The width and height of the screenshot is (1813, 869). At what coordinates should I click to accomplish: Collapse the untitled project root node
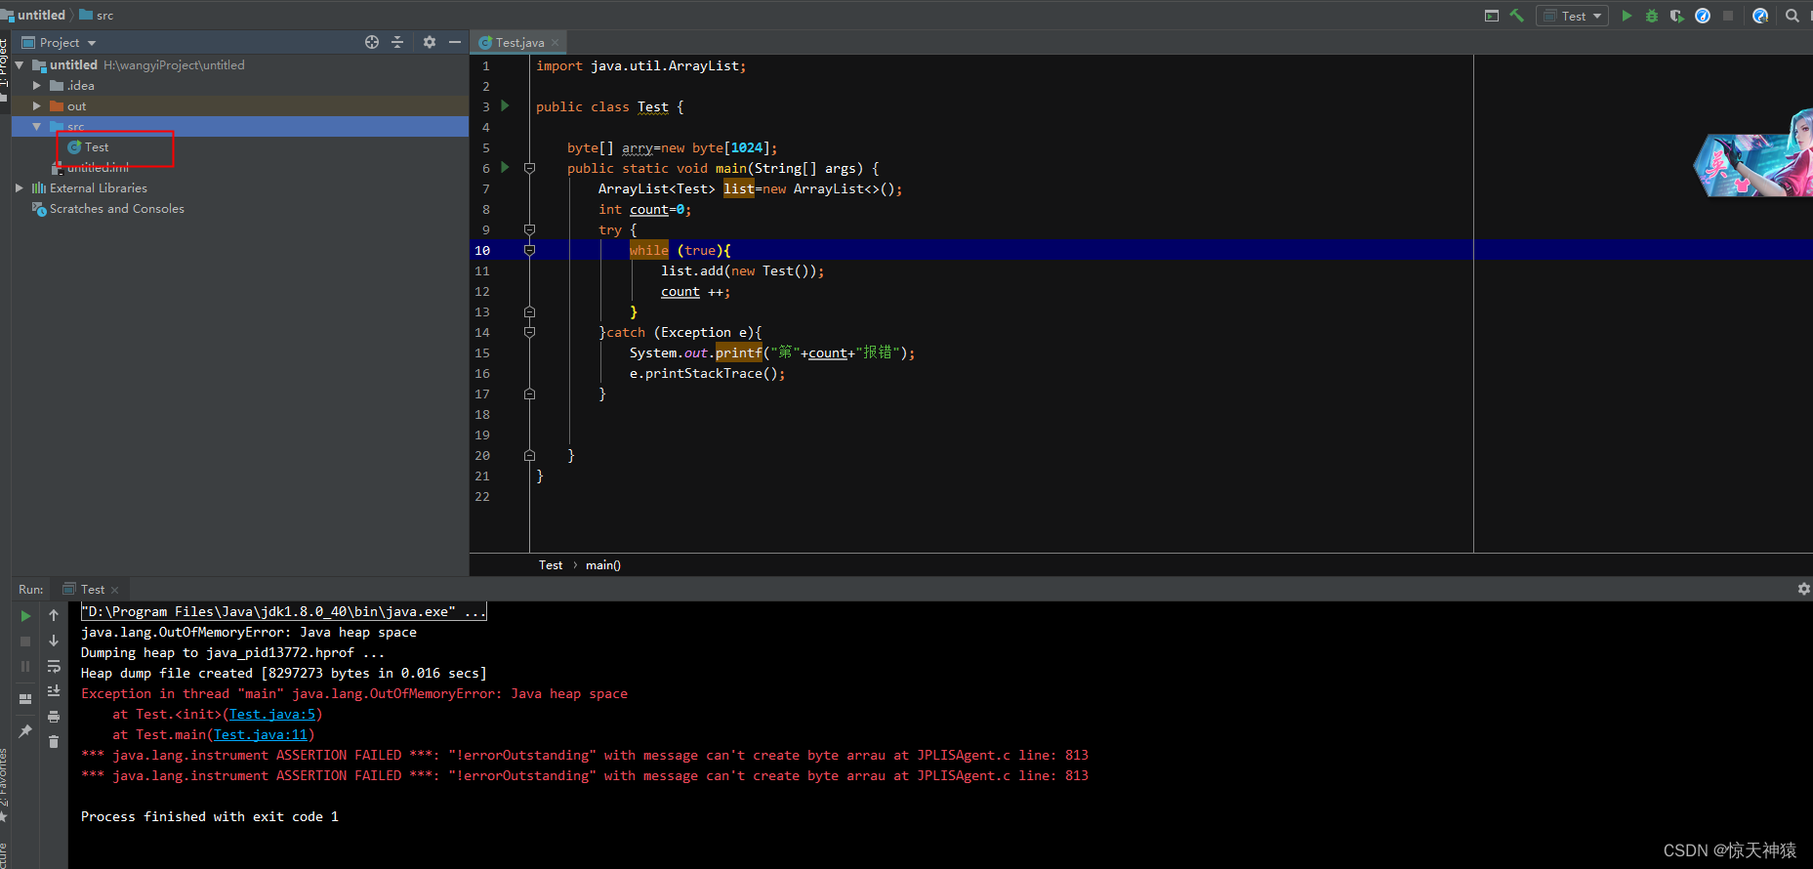click(x=20, y=65)
